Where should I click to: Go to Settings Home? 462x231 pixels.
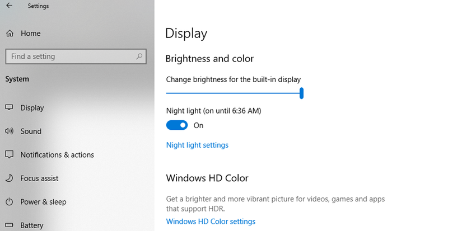31,34
